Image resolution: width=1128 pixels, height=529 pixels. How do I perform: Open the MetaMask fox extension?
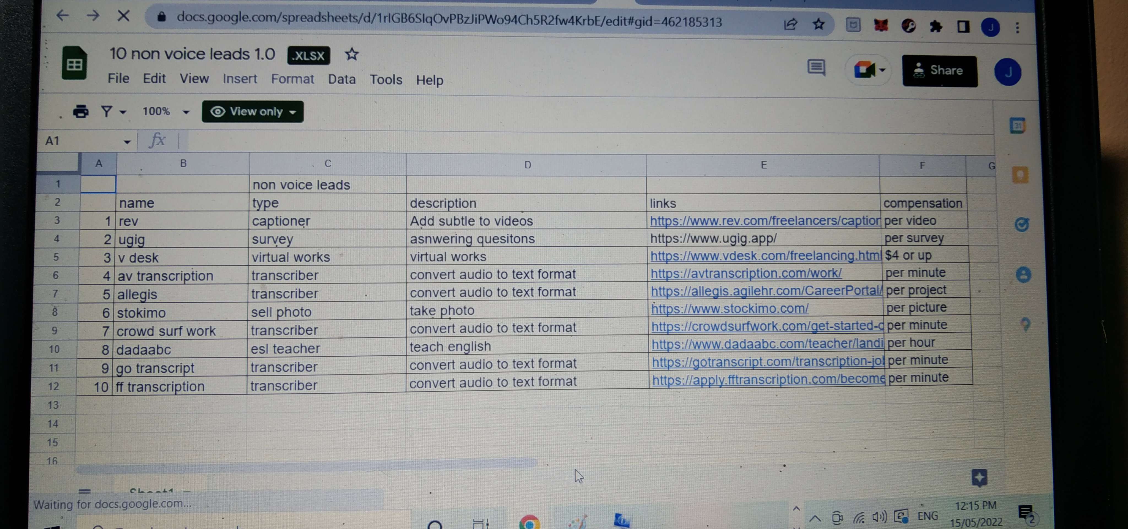(x=881, y=25)
